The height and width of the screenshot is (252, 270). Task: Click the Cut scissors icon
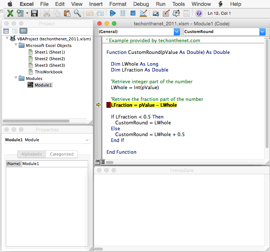[x=47, y=13]
